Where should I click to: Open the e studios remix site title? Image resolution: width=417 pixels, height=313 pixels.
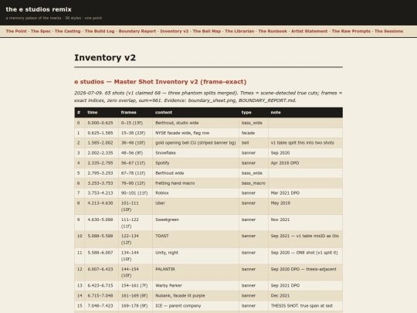pyautogui.click(x=39, y=9)
